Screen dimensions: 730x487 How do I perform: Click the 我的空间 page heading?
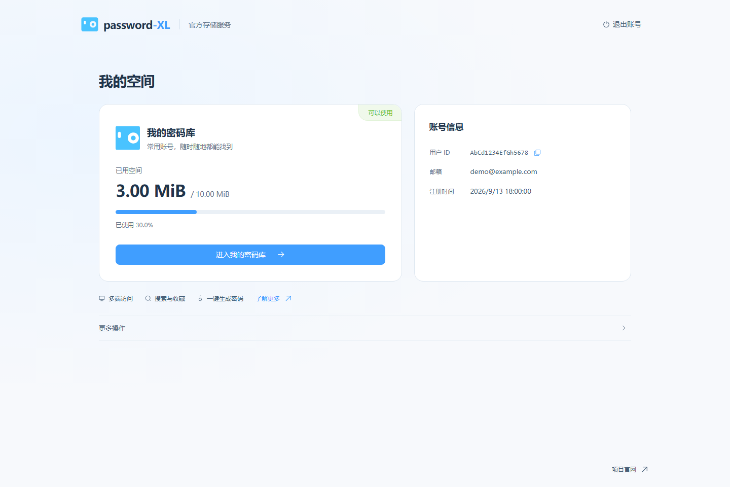pyautogui.click(x=127, y=81)
